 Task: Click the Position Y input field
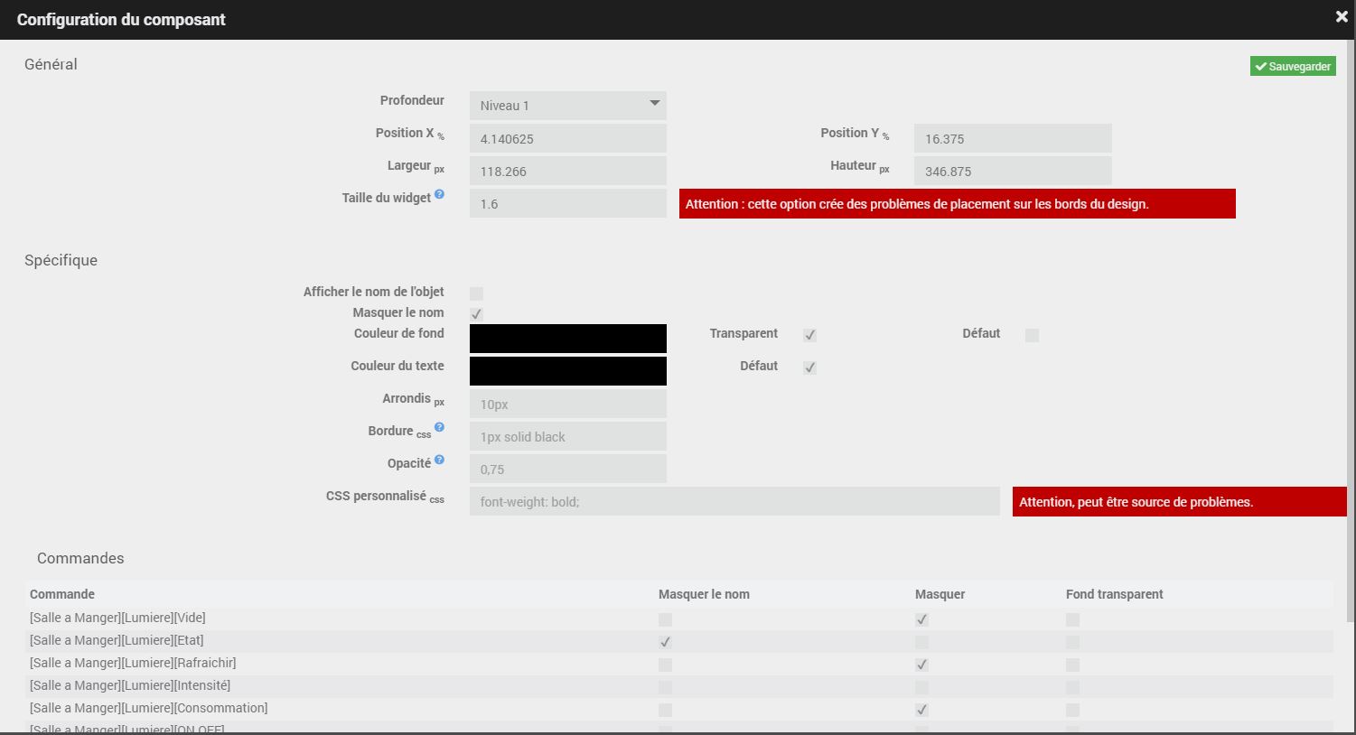(1013, 138)
